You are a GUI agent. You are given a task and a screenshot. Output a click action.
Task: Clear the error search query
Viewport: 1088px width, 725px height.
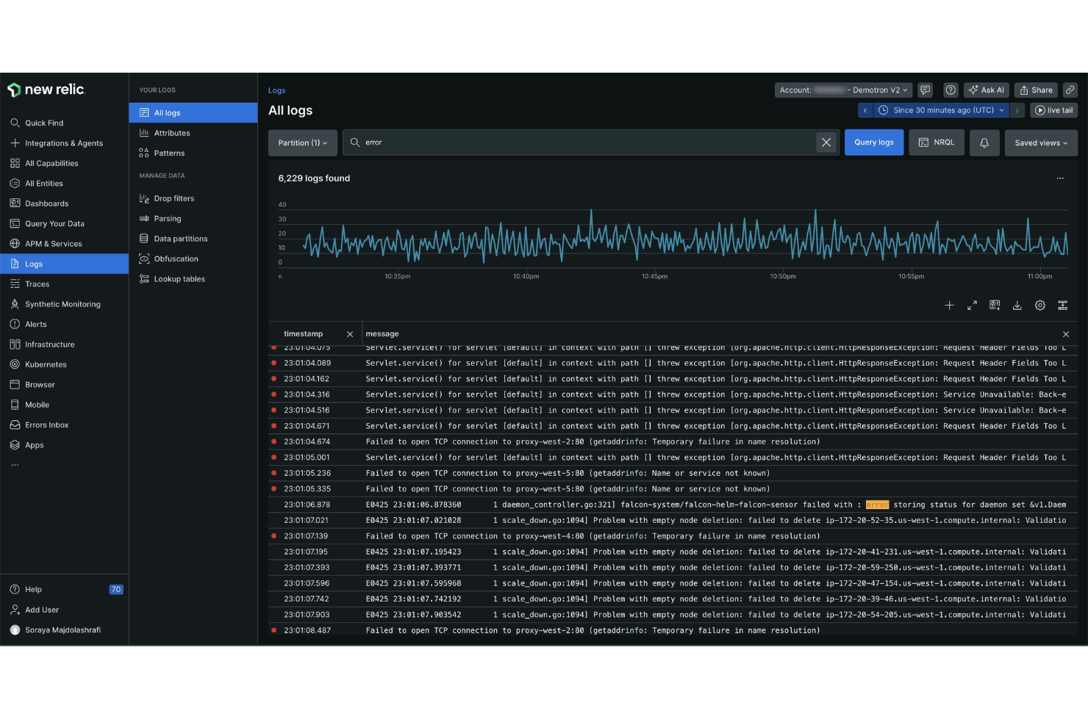(826, 142)
